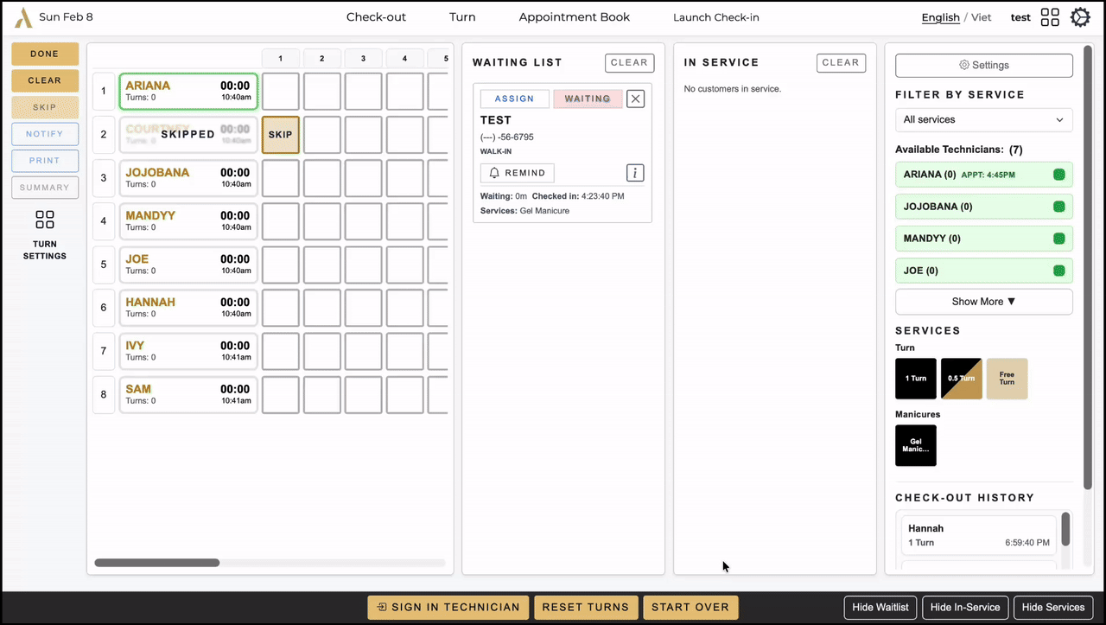Expand Show More under available technicians
This screenshot has height=625, width=1106.
point(983,301)
